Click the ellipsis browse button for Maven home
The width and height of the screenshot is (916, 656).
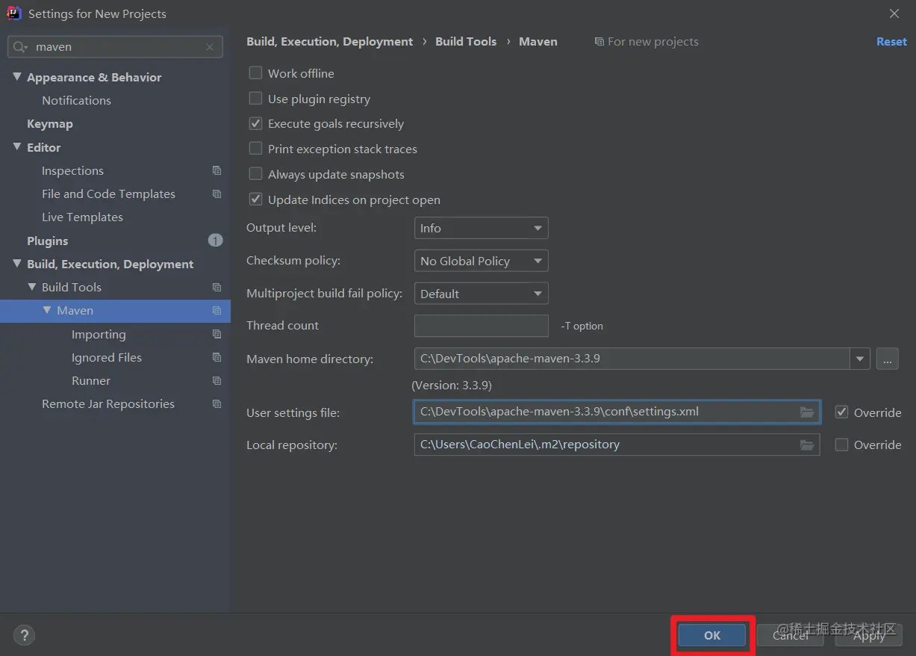pos(887,359)
